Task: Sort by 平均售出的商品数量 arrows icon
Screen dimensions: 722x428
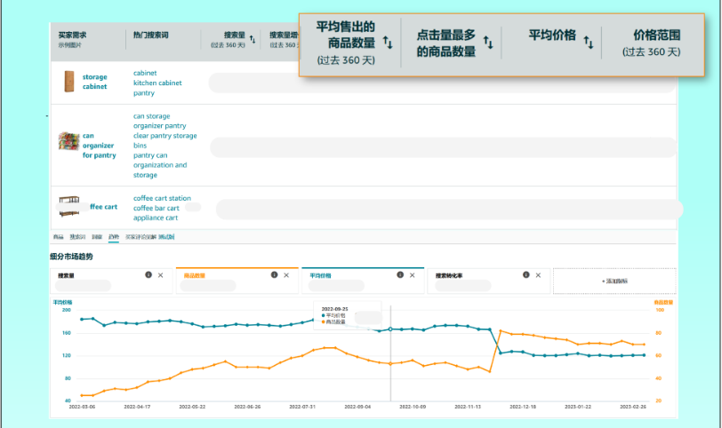Action: [388, 43]
